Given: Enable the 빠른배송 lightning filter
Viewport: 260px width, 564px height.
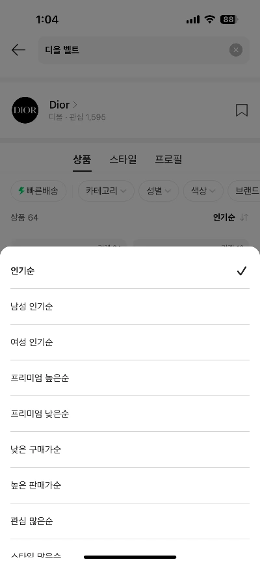Looking at the screenshot, I should pos(38,191).
